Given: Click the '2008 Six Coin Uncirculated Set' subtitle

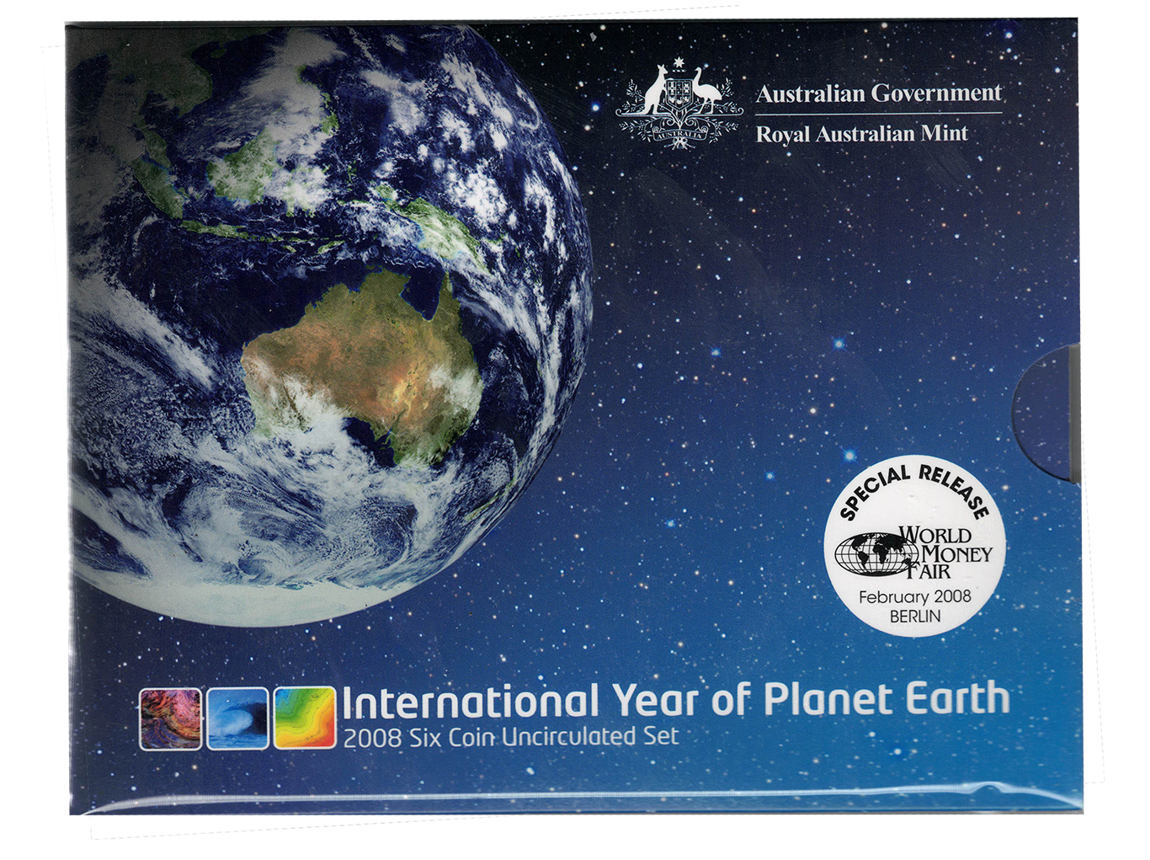Looking at the screenshot, I should coord(510,737).
